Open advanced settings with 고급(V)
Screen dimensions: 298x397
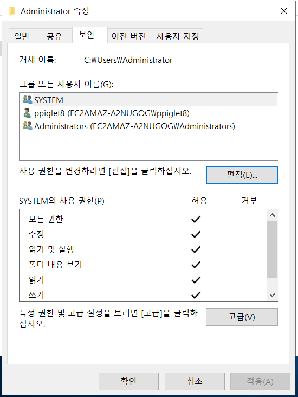[x=242, y=317]
